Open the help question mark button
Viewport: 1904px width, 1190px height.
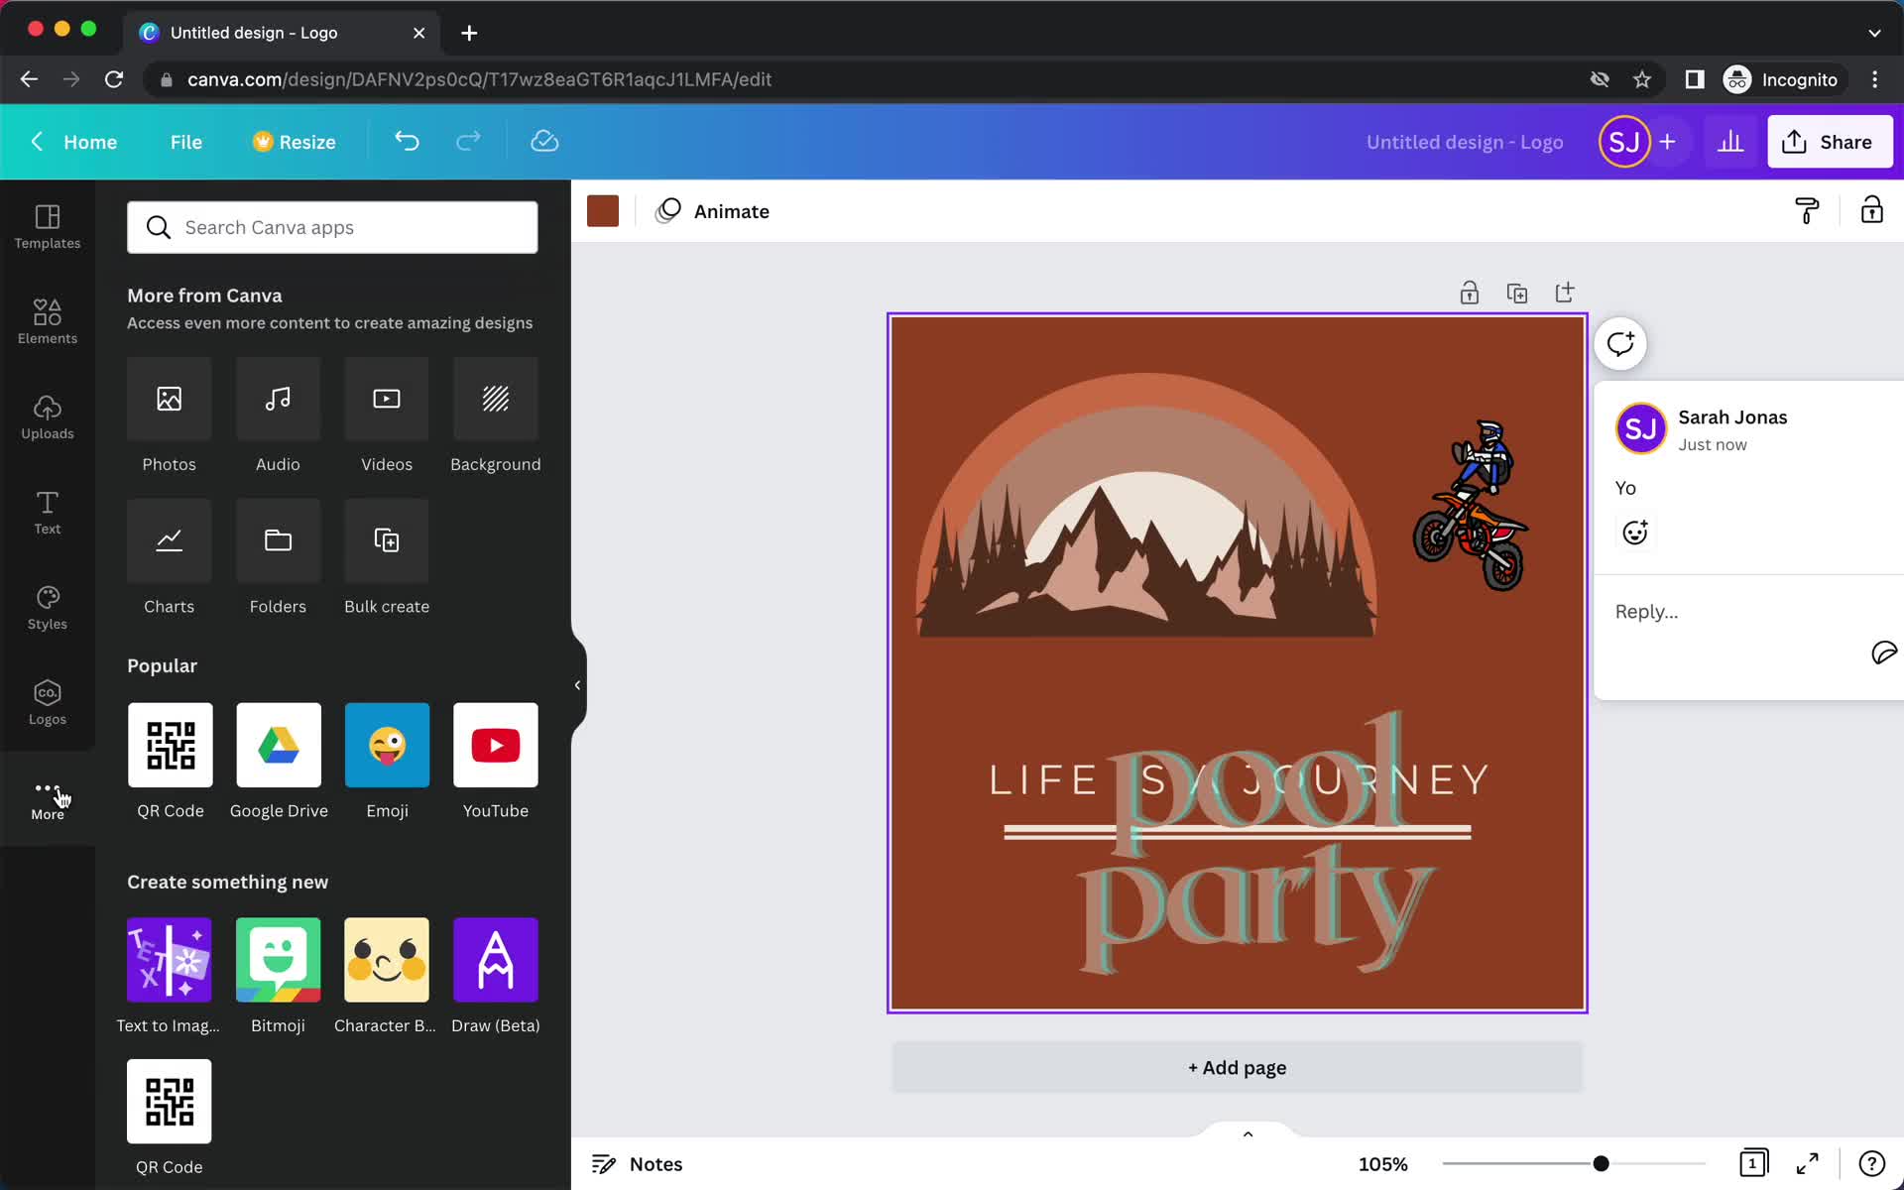pos(1871,1163)
